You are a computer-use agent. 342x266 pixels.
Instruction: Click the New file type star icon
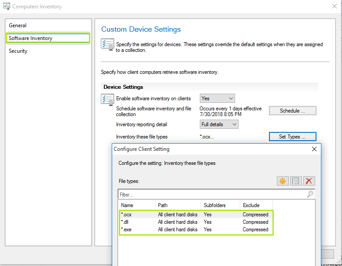point(283,181)
